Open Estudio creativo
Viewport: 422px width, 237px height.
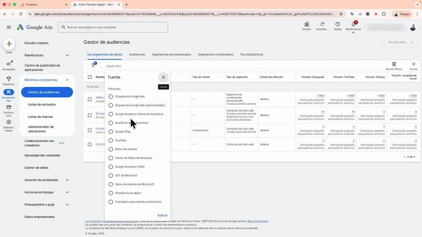point(36,43)
